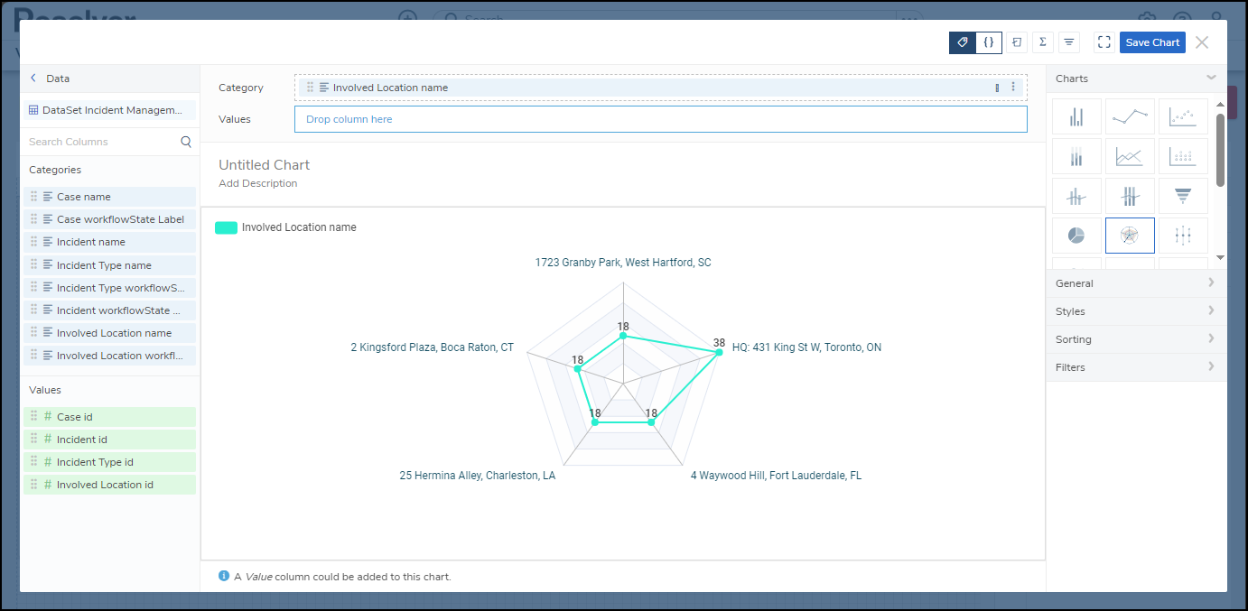Select the bar chart type icon
Screen dimensions: 1248x611
pos(1076,116)
